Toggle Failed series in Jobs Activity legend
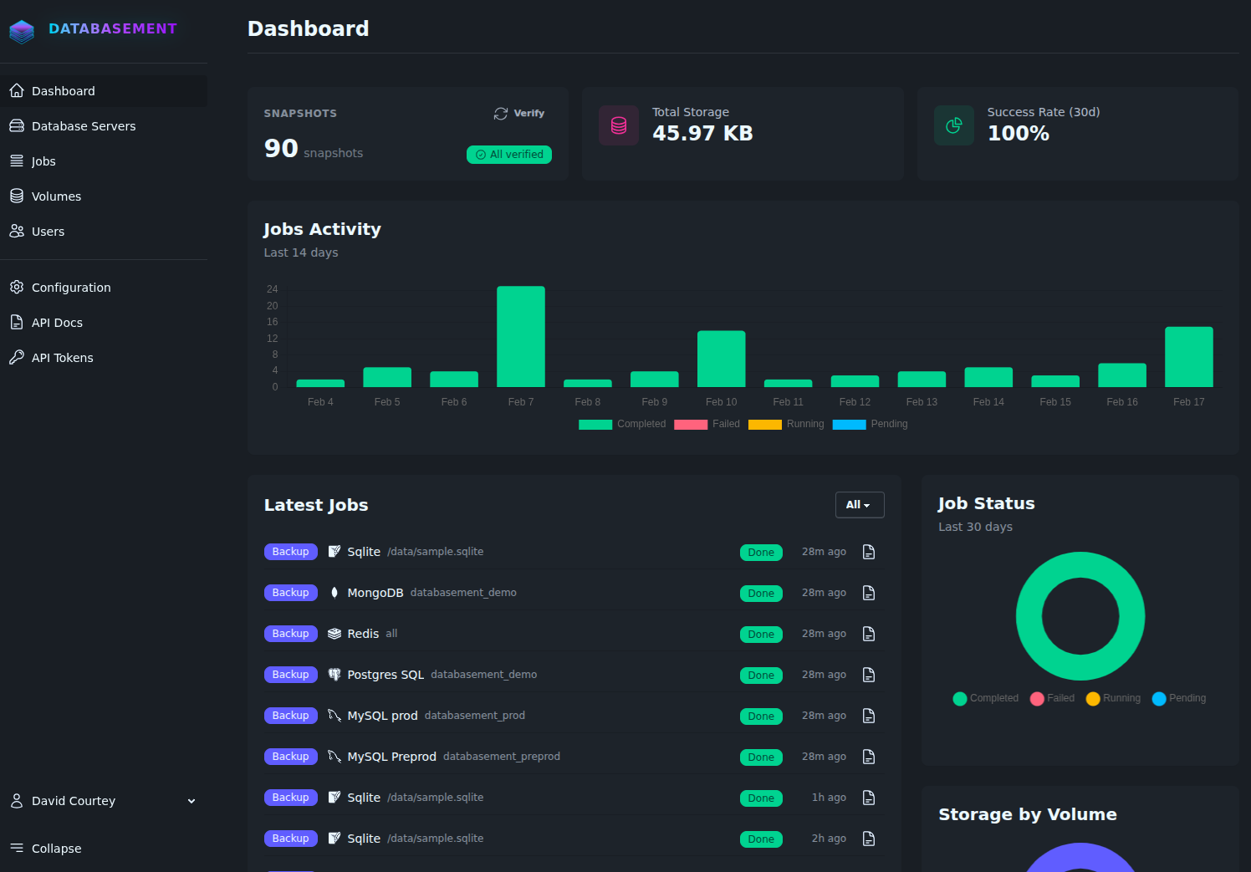The width and height of the screenshot is (1251, 872). click(x=707, y=424)
